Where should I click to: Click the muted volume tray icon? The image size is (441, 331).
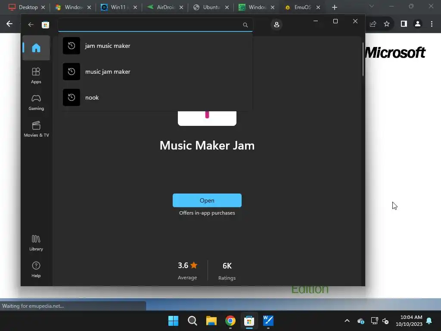[385, 321]
